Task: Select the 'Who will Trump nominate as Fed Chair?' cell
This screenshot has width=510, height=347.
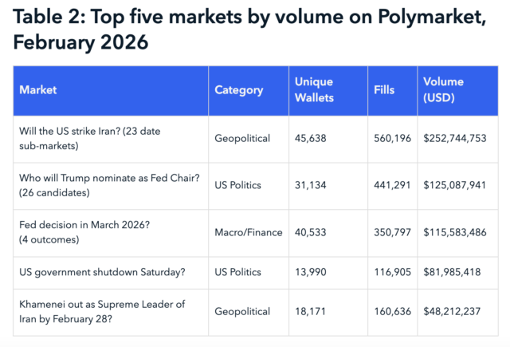Action: [x=108, y=185]
